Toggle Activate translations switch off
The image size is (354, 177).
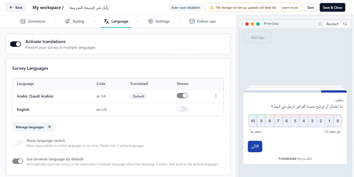click(x=16, y=44)
